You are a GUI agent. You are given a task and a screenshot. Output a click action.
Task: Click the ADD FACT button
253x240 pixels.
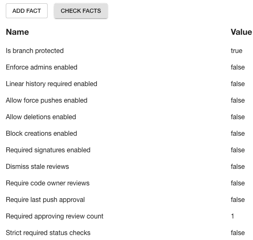(27, 11)
